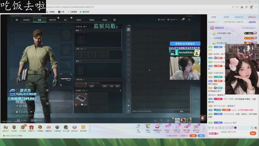Open the 背包 section help marker
Image resolution: width=259 pixels, height=146 pixels.
[x=80, y=61]
